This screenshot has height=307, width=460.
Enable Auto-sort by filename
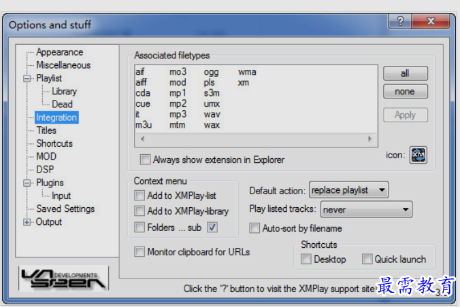pyautogui.click(x=254, y=228)
